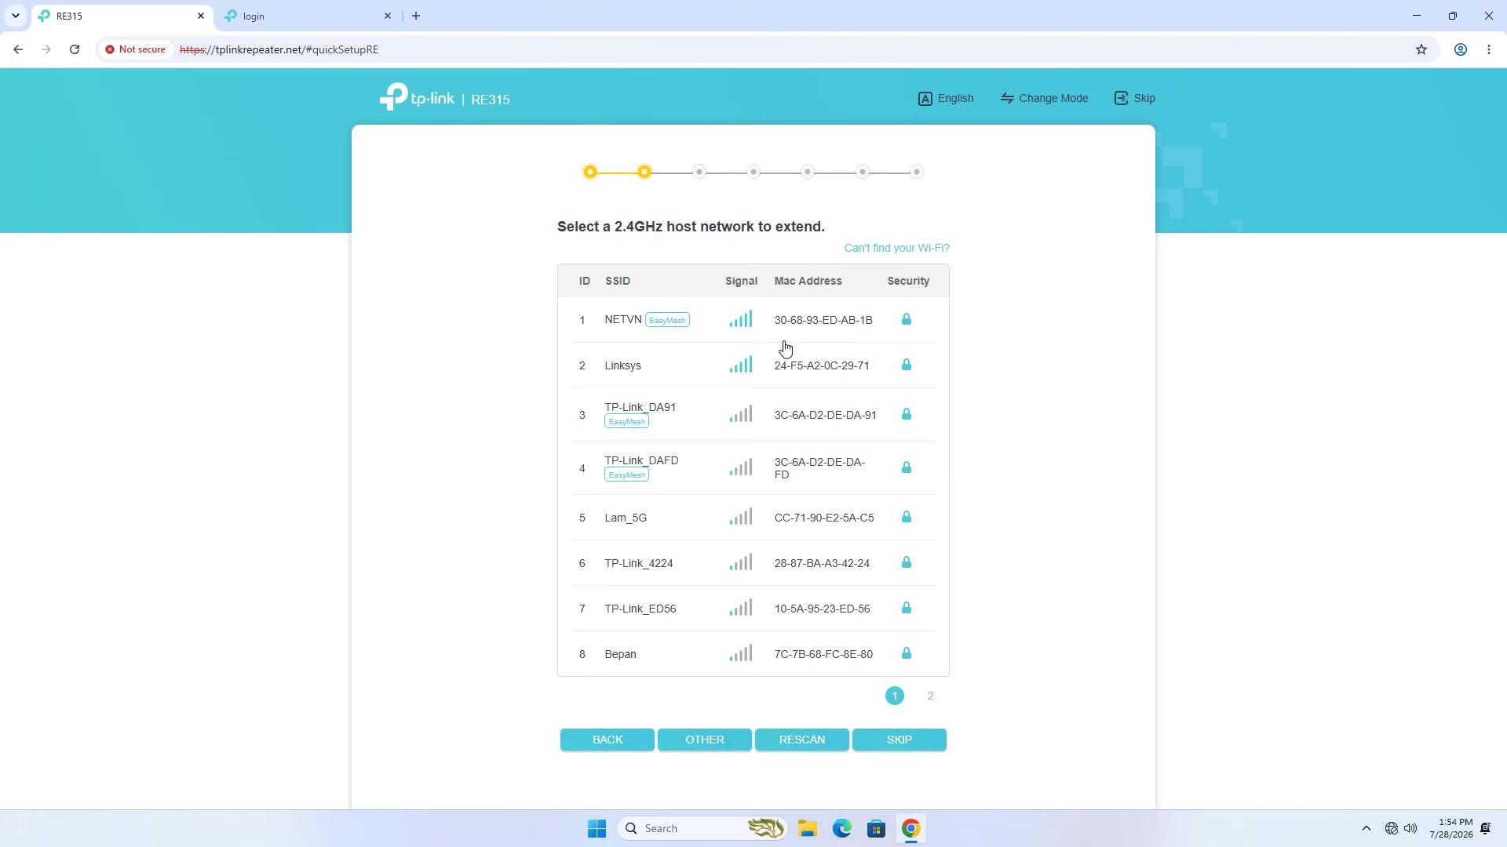Viewport: 1507px width, 847px height.
Task: Click the signal icon for TP-Link_4224
Action: pyautogui.click(x=741, y=562)
